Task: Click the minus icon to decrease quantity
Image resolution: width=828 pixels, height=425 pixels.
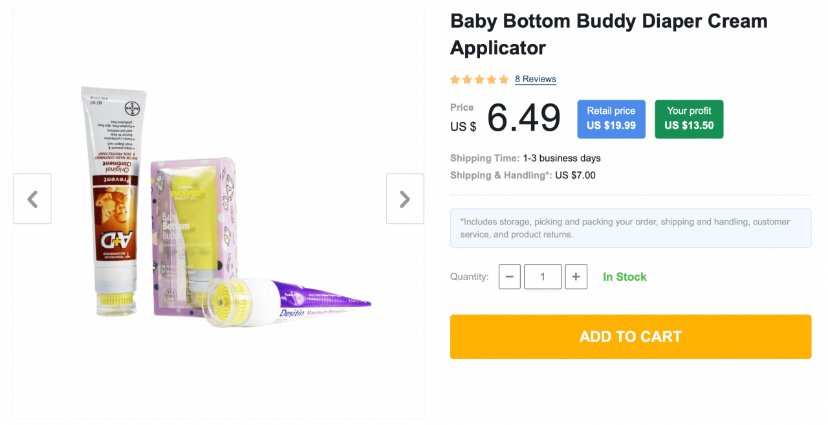Action: coord(509,276)
